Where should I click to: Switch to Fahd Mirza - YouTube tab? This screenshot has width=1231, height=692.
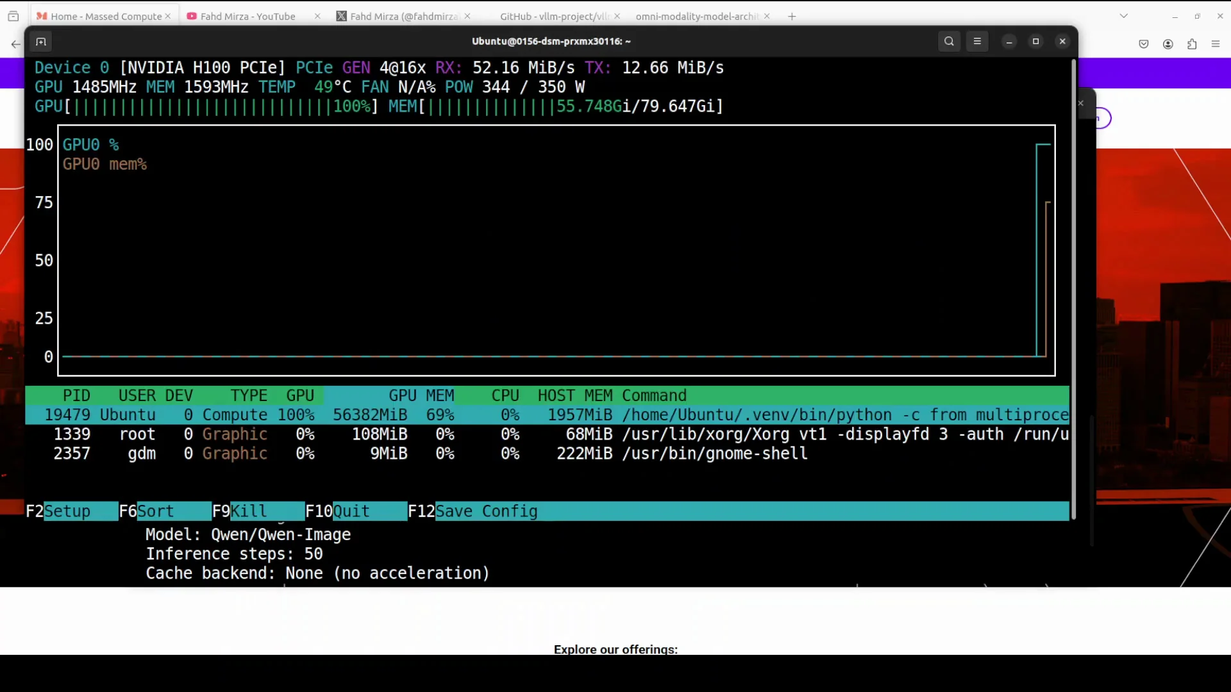point(247,17)
